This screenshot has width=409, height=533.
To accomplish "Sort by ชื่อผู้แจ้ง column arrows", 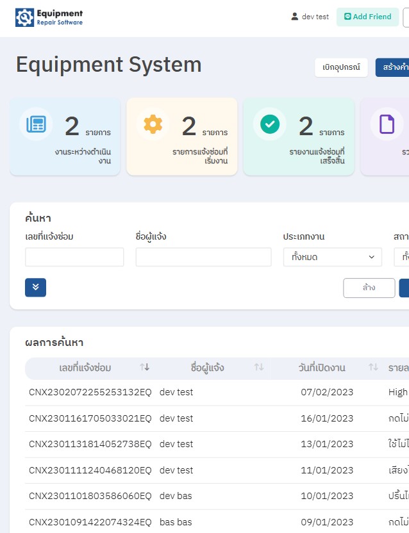I will coord(259,368).
